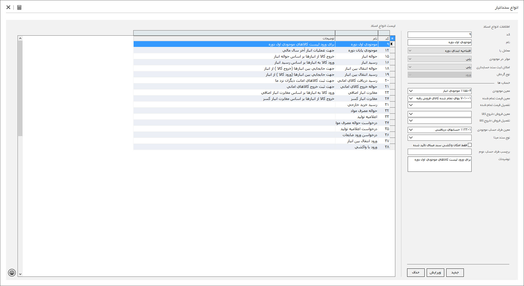Close the انواع سندانبار window

point(8,7)
